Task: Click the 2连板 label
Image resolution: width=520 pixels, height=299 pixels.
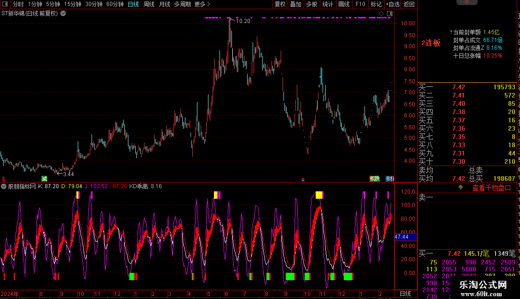Action: [x=431, y=43]
